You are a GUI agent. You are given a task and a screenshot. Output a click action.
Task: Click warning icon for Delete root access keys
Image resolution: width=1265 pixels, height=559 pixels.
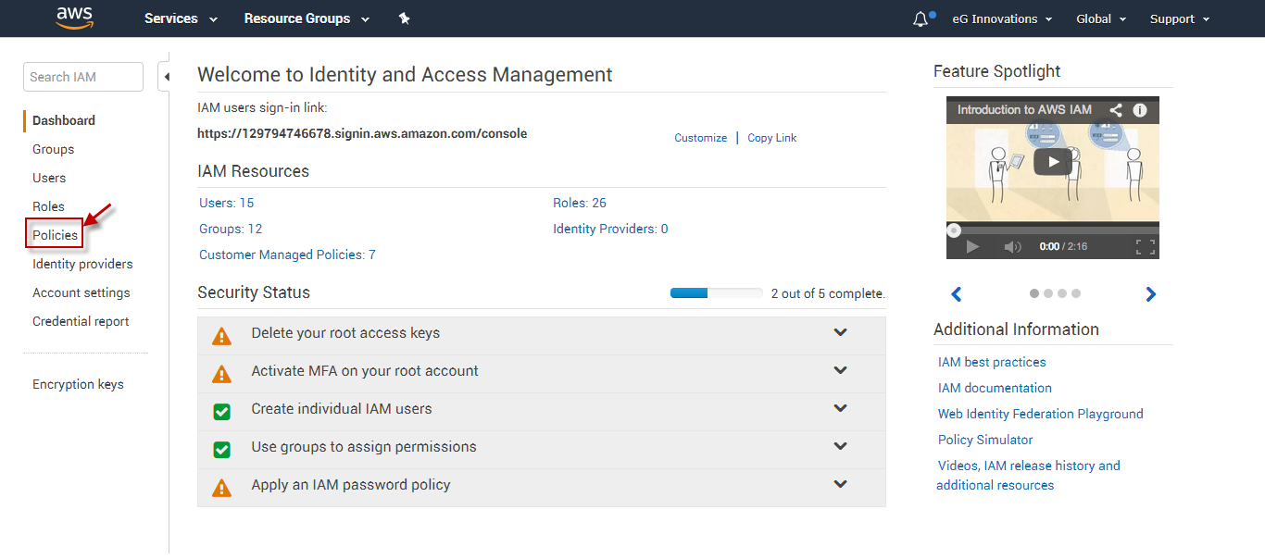click(221, 336)
